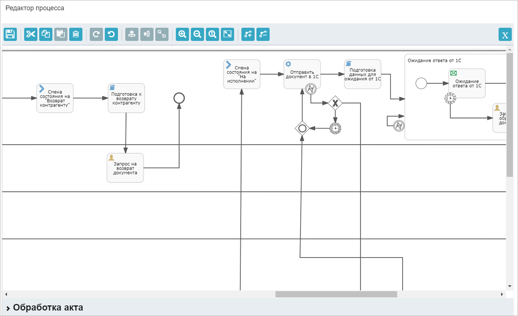This screenshot has height=316, width=518.
Task: Save the process with the floppy disk icon
Action: click(10, 34)
